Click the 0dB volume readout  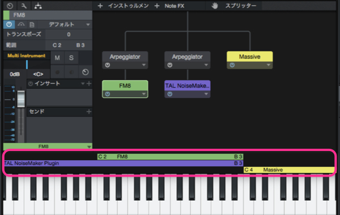pyautogui.click(x=15, y=74)
